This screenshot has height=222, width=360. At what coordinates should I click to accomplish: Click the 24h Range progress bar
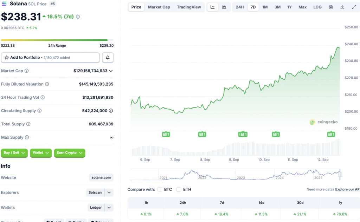pos(57,40)
